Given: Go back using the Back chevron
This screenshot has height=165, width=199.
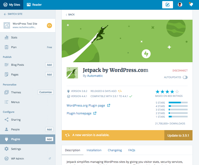Looking at the screenshot, I should pos(66,15).
